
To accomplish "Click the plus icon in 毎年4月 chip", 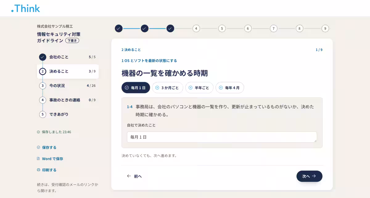I will (221, 88).
